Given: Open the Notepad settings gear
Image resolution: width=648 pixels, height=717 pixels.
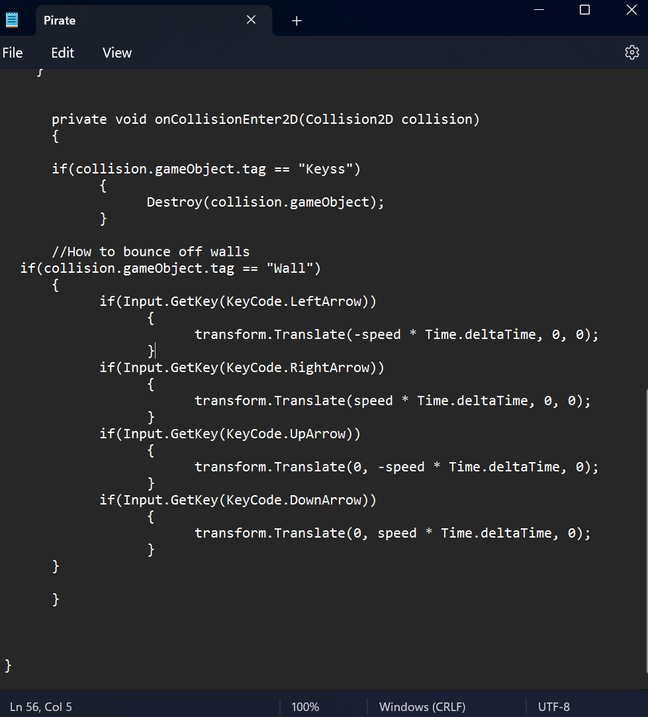Looking at the screenshot, I should (x=631, y=52).
